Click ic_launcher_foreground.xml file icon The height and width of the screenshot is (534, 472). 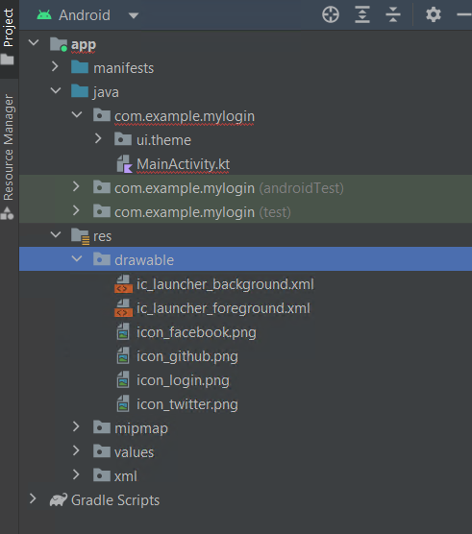123,308
